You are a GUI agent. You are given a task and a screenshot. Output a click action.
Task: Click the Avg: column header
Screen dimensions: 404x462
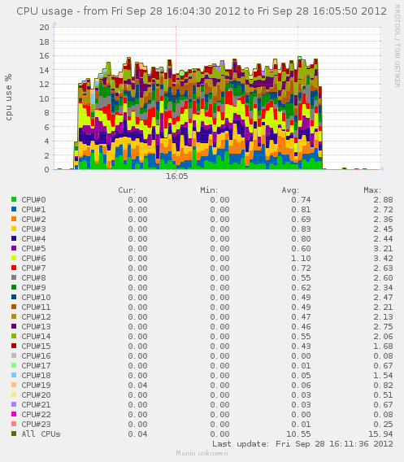coord(290,190)
